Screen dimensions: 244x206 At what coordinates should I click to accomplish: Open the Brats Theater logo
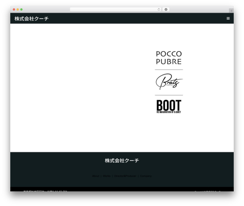[x=169, y=81]
